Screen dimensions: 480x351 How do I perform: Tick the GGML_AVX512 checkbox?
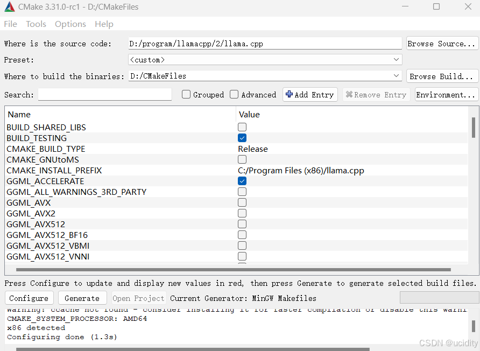click(x=242, y=224)
